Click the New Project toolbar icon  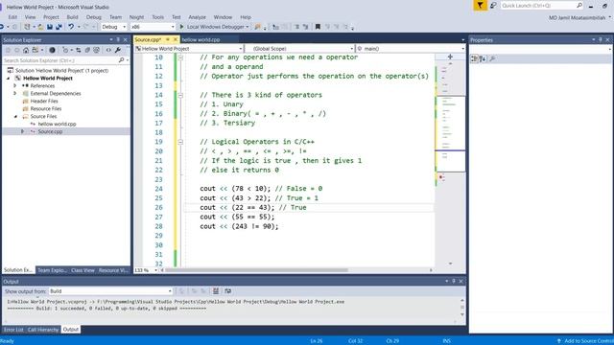(x=27, y=27)
